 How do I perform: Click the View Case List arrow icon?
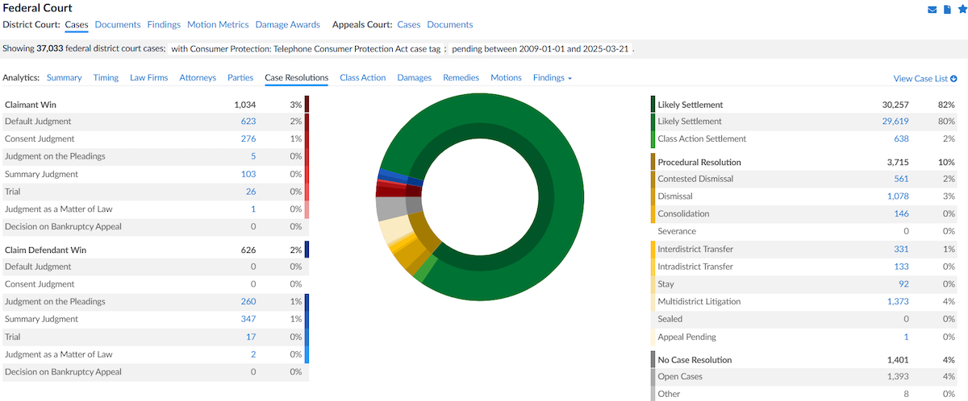point(953,79)
